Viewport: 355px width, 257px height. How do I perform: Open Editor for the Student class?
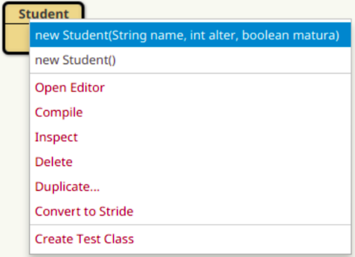(x=70, y=87)
